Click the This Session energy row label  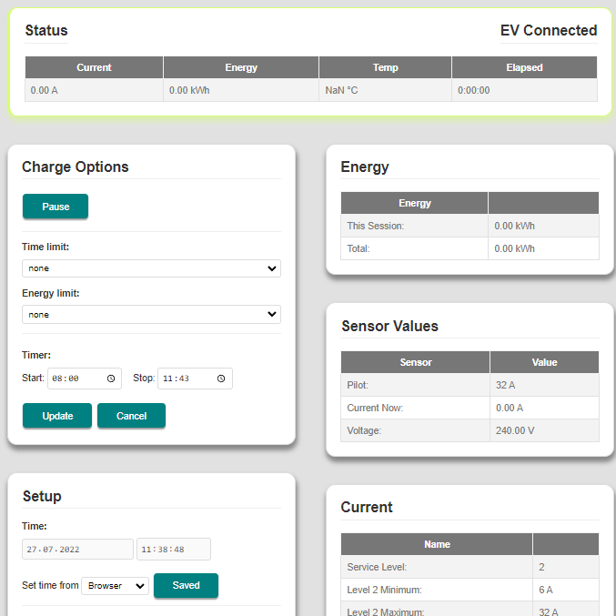point(375,226)
